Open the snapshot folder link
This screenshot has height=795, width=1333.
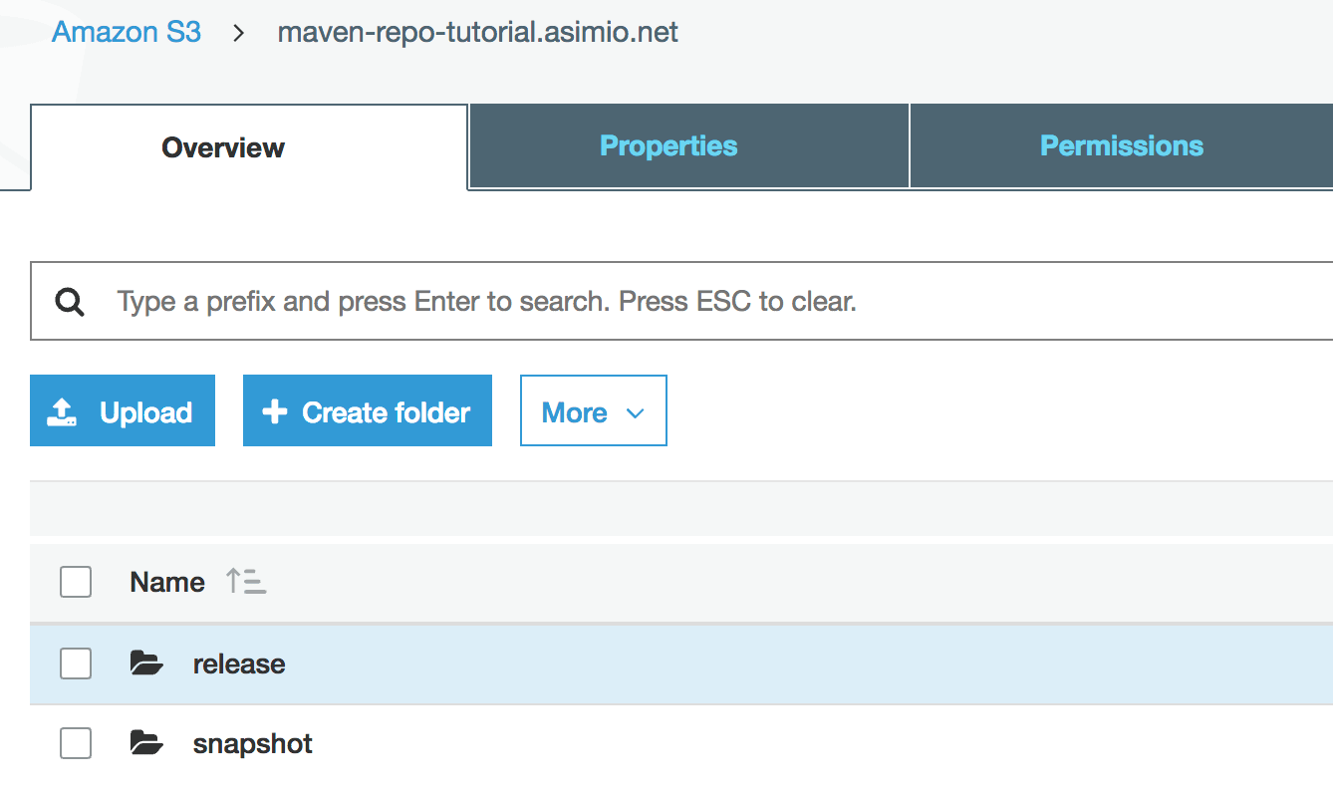pyautogui.click(x=253, y=744)
